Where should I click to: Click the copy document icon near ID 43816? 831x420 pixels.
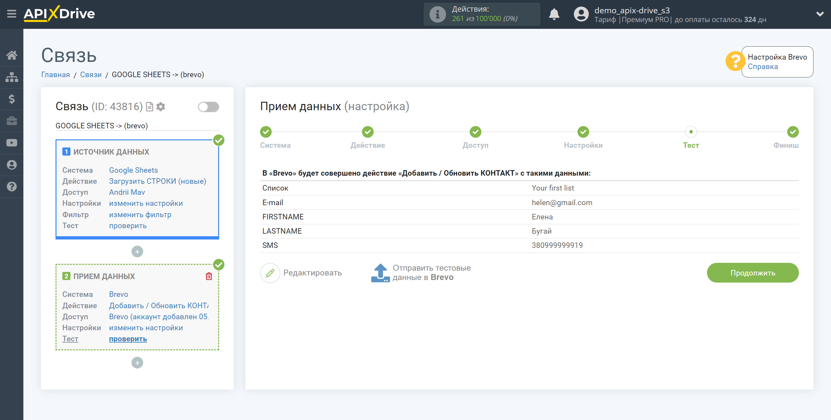tap(149, 107)
